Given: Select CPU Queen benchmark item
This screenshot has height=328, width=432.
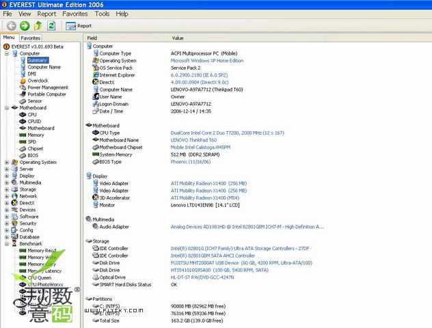Looking at the screenshot, I should [40, 278].
